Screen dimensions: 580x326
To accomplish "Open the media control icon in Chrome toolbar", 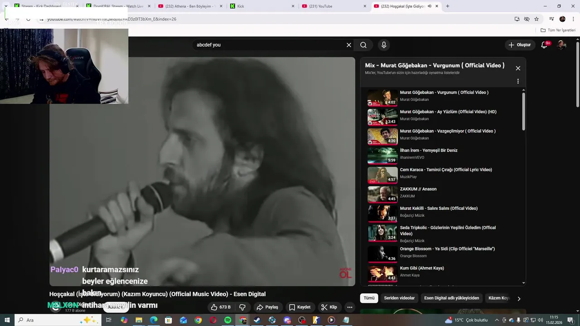I will pos(551,19).
